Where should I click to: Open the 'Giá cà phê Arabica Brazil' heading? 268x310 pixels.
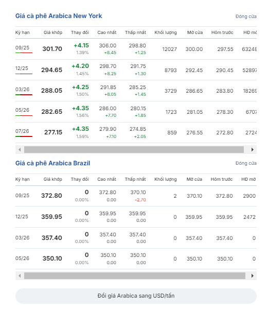(53, 163)
